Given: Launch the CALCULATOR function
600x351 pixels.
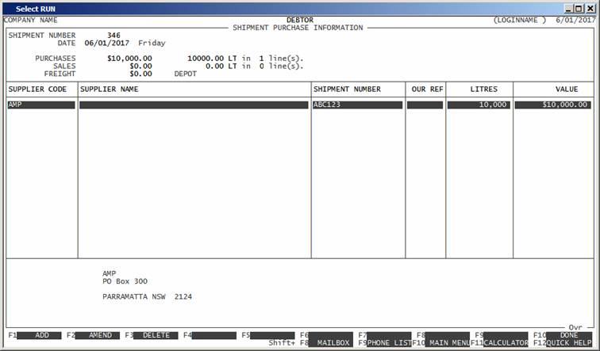Looking at the screenshot, I should (x=506, y=343).
